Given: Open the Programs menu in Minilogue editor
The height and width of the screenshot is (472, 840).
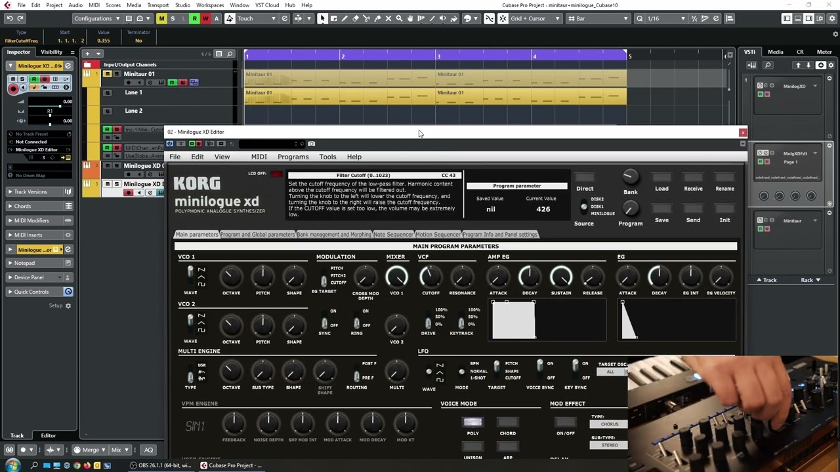Looking at the screenshot, I should (x=293, y=157).
